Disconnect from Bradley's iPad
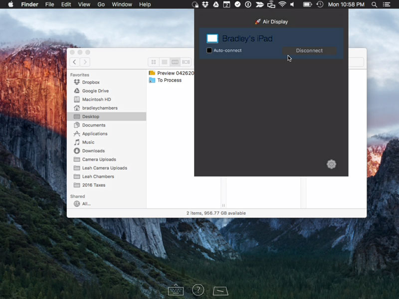 309,51
